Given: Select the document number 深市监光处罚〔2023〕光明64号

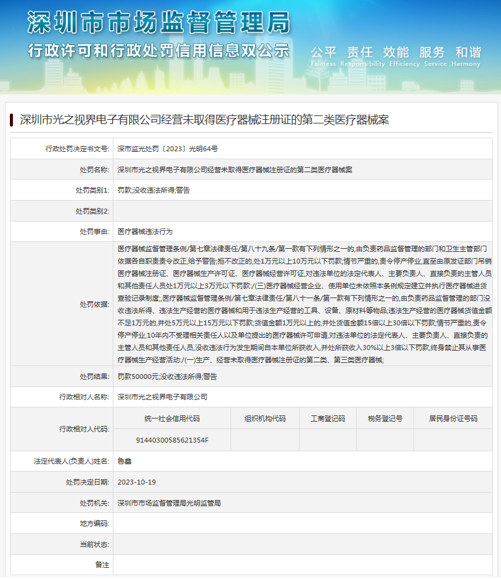Looking at the screenshot, I should pyautogui.click(x=168, y=149).
